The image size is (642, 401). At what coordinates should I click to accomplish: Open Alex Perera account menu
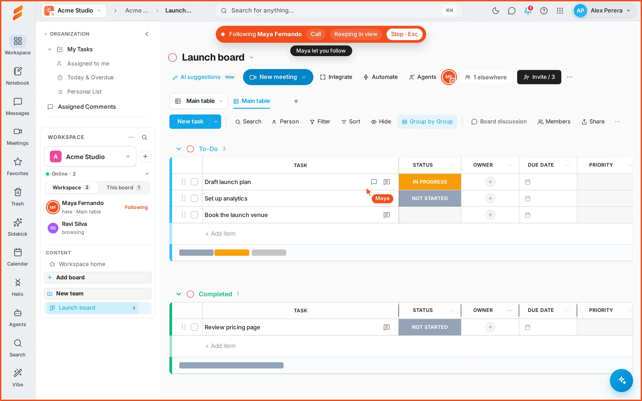pyautogui.click(x=604, y=11)
